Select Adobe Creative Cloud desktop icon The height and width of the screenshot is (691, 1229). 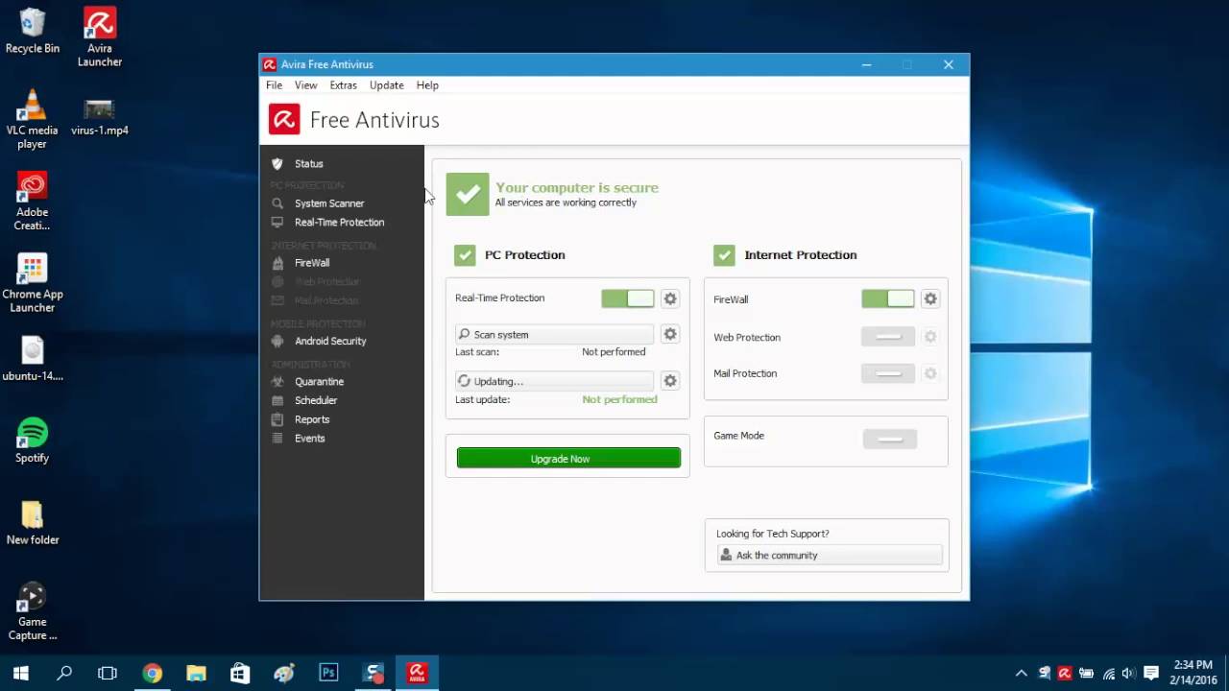click(x=32, y=201)
